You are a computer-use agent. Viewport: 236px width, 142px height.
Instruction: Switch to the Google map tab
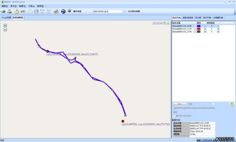(x=6, y=18)
